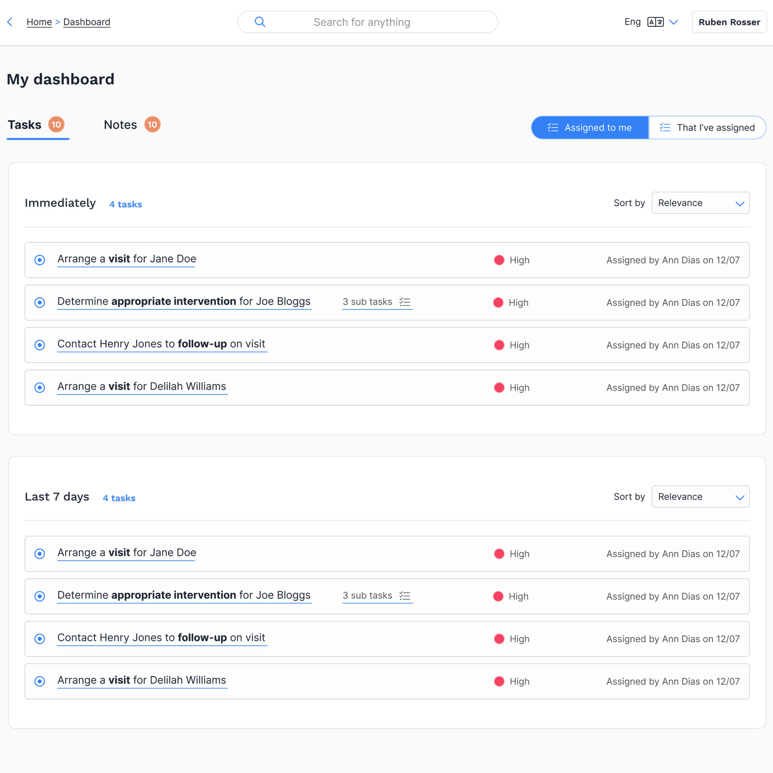Click the Ruben Rosser profile button
The width and height of the screenshot is (773, 773).
(729, 22)
